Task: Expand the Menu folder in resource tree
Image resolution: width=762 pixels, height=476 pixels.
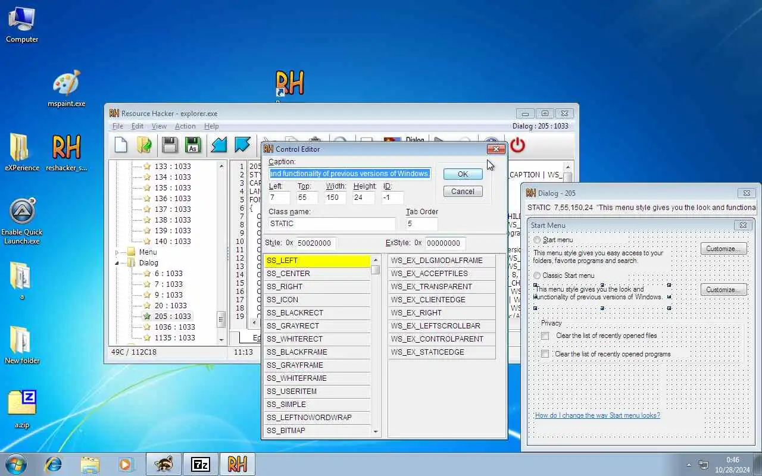Action: point(117,252)
